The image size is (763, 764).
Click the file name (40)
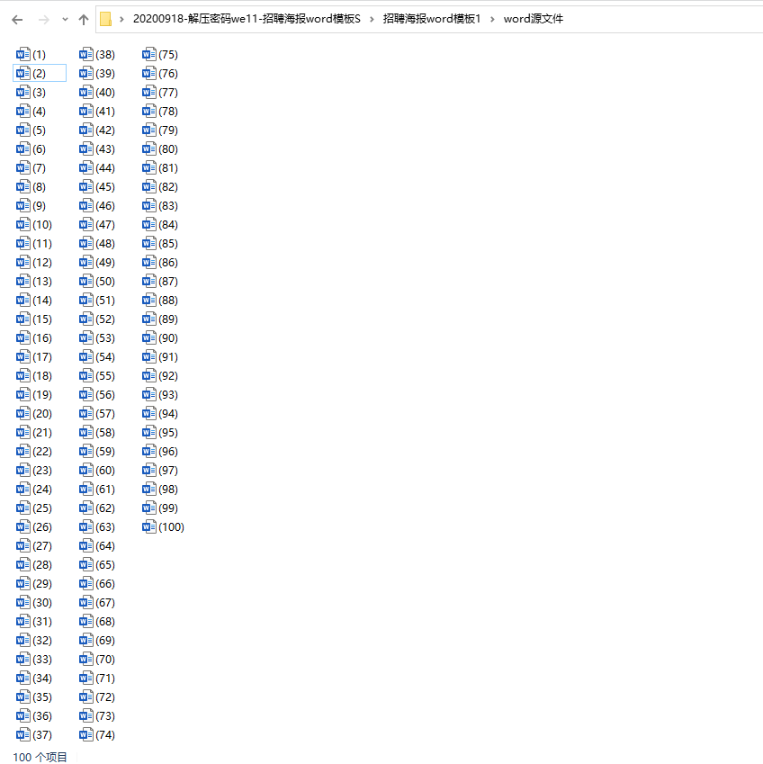tap(105, 92)
